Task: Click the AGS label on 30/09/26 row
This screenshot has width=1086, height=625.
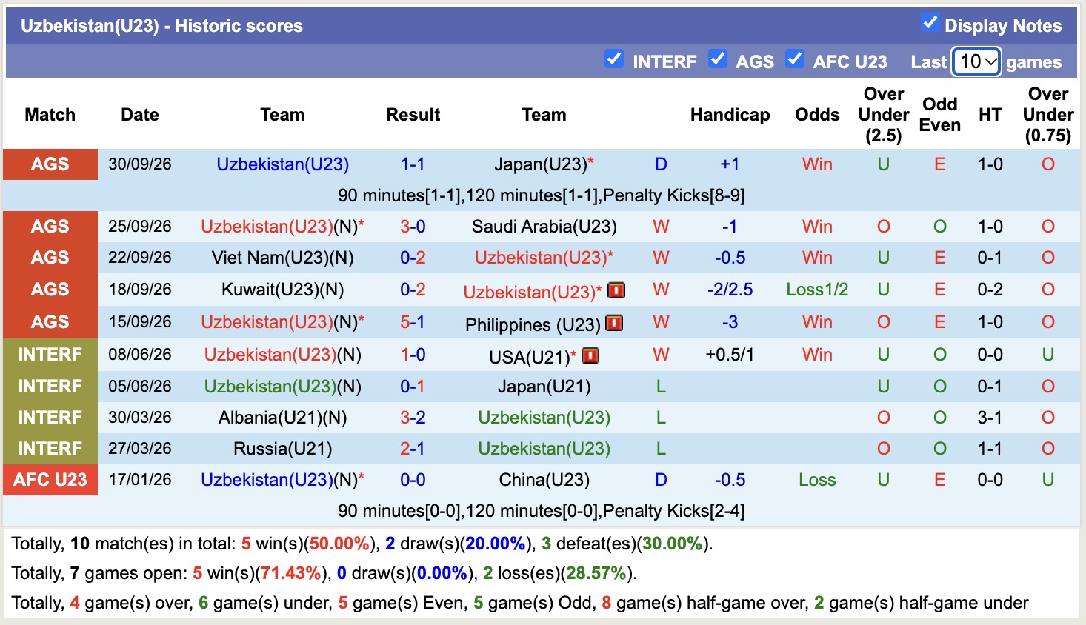Action: coord(50,164)
